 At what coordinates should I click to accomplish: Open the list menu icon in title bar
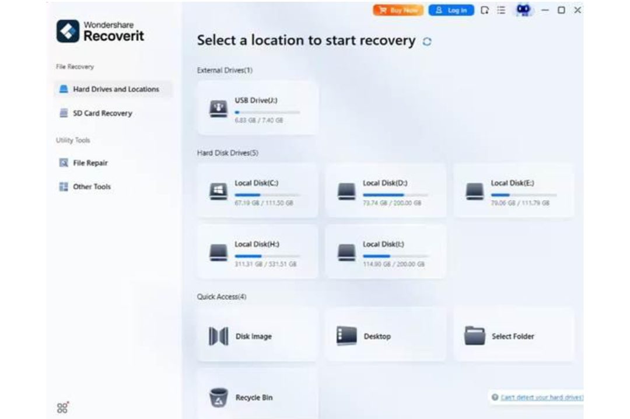tap(501, 11)
